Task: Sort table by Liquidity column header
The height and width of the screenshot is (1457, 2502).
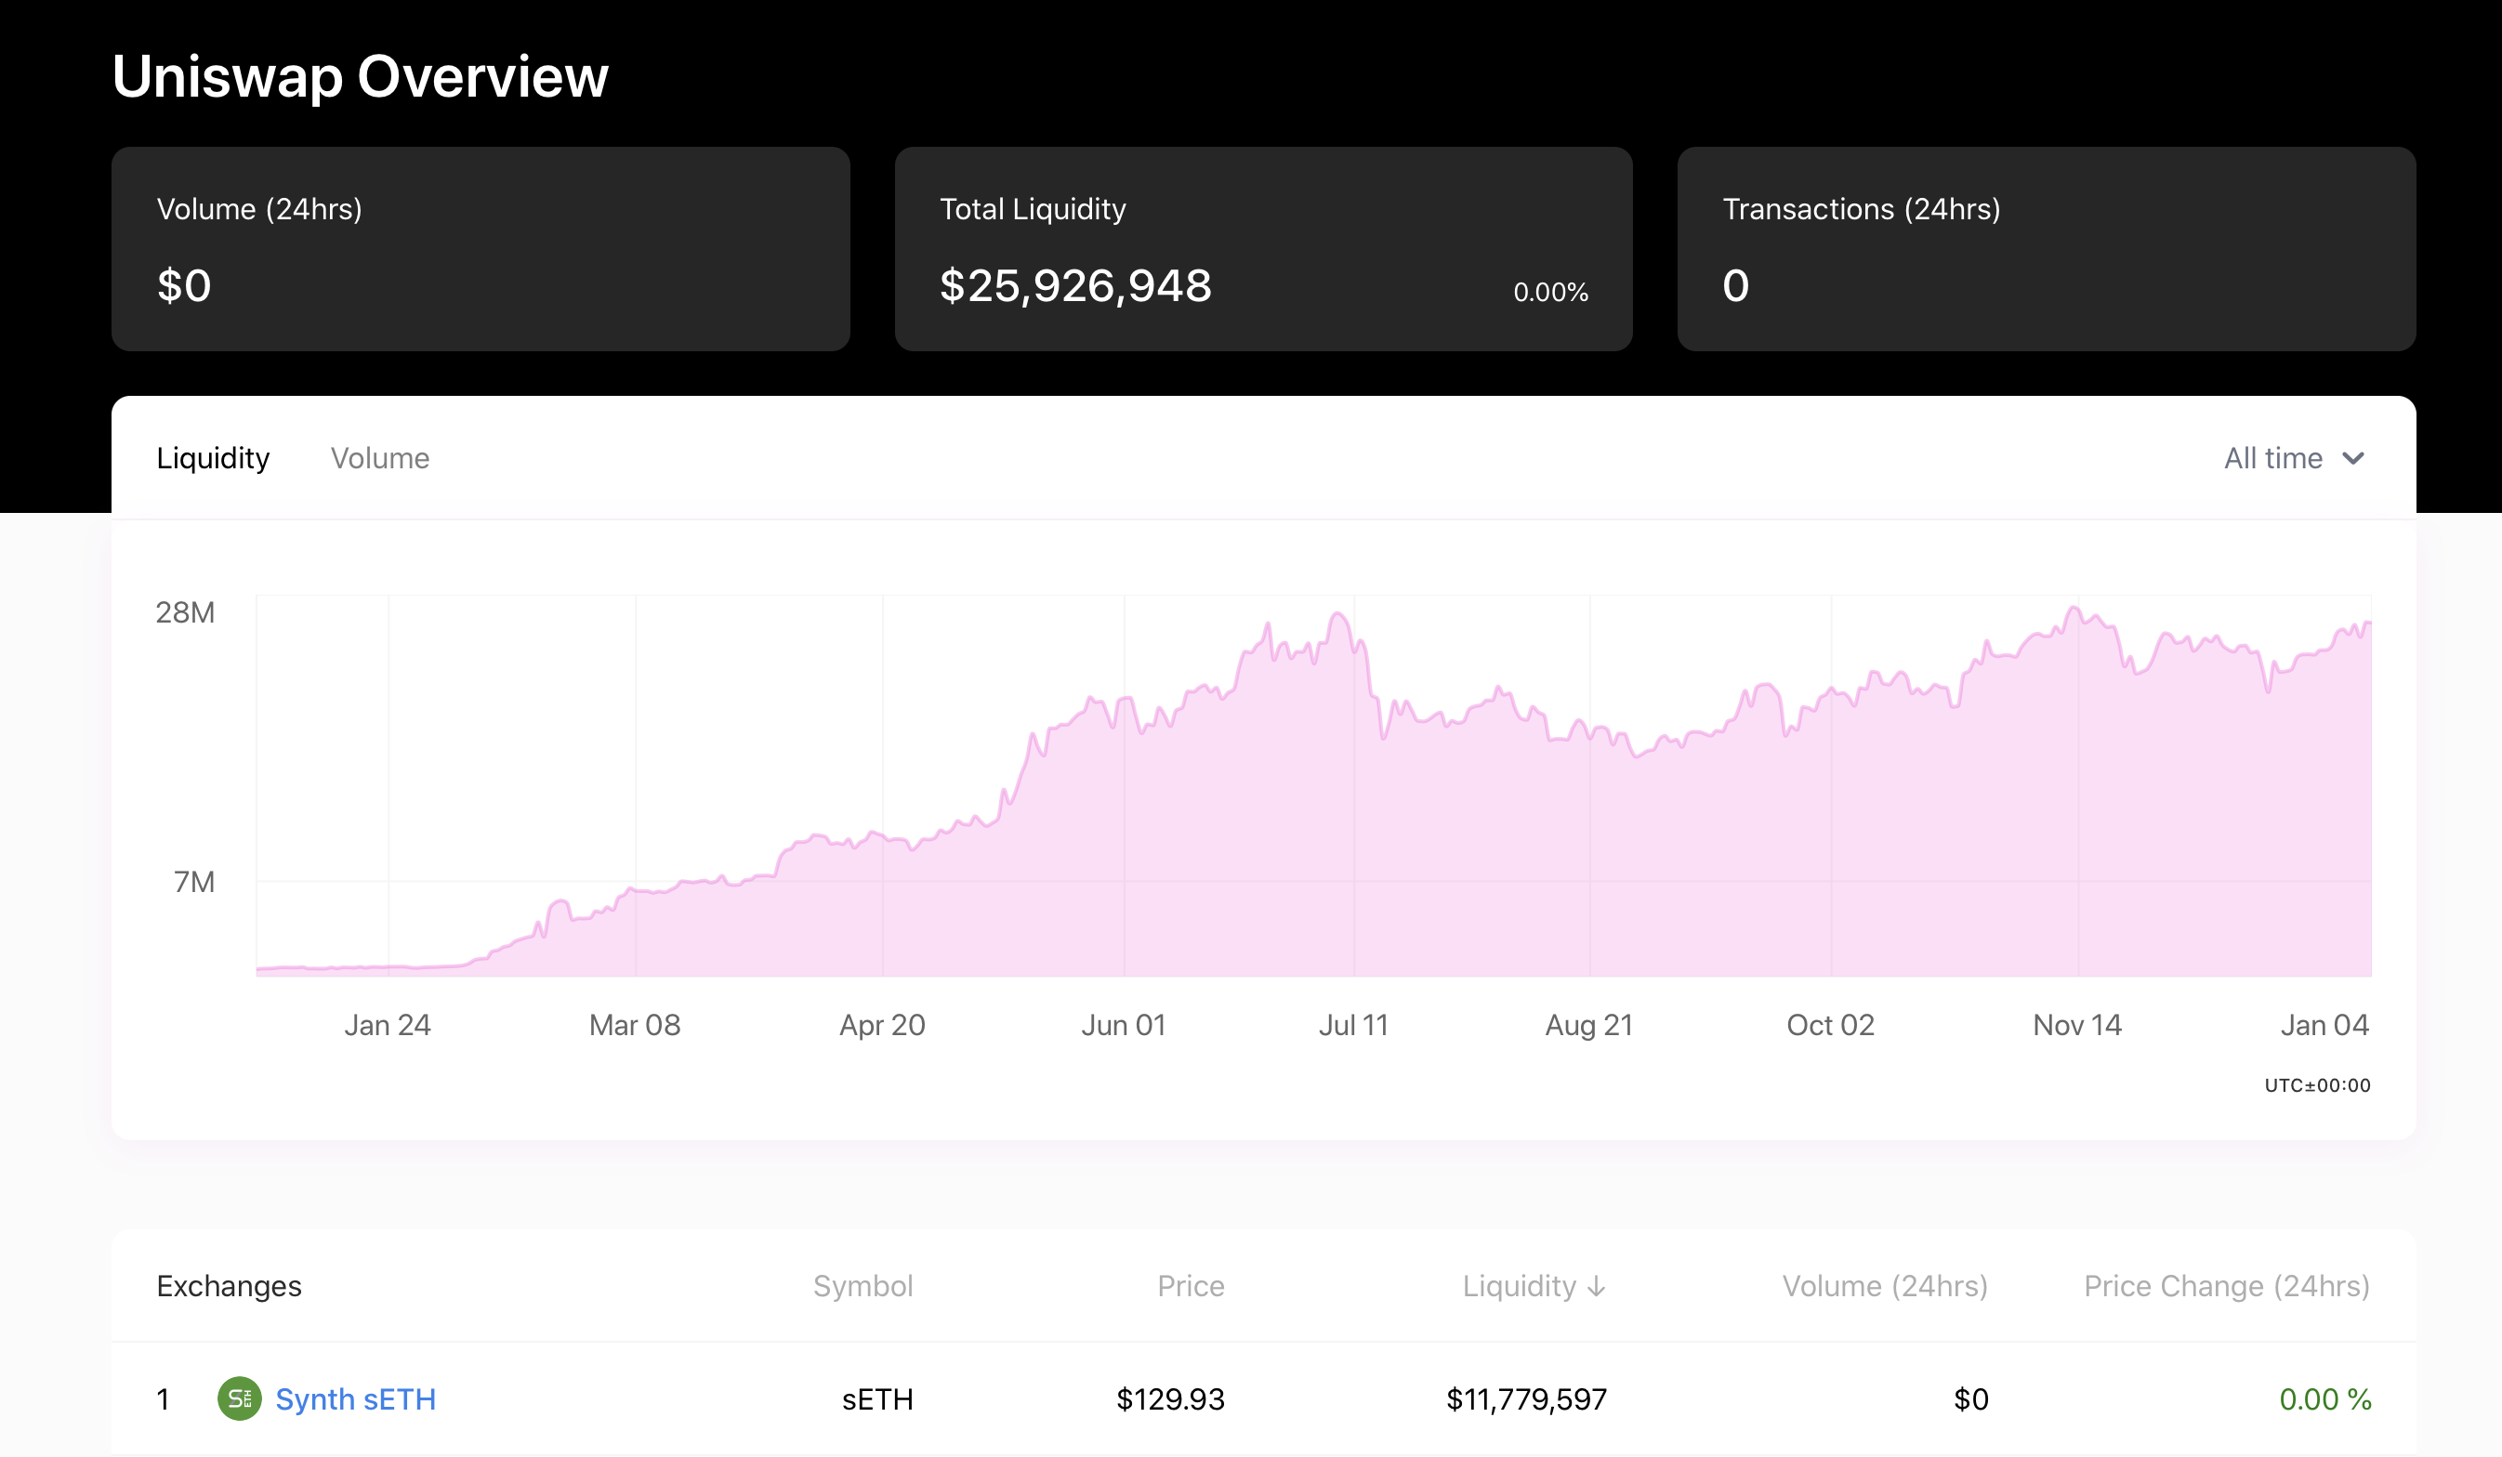Action: tap(1534, 1285)
